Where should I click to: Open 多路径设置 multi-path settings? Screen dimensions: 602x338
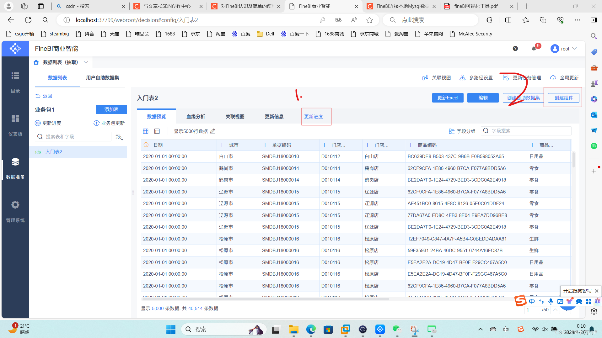coord(476,78)
